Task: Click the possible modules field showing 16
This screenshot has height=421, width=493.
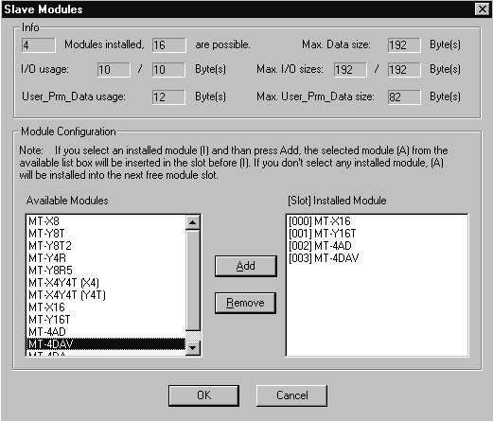Action: (168, 45)
